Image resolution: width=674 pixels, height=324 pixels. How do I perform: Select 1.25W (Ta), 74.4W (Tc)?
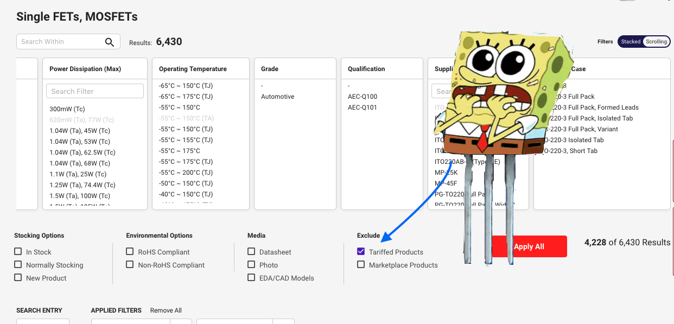(82, 185)
